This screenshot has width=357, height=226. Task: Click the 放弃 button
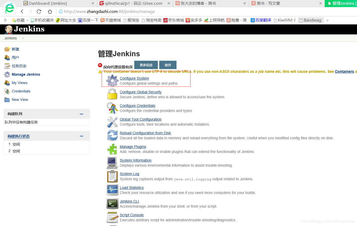168,65
